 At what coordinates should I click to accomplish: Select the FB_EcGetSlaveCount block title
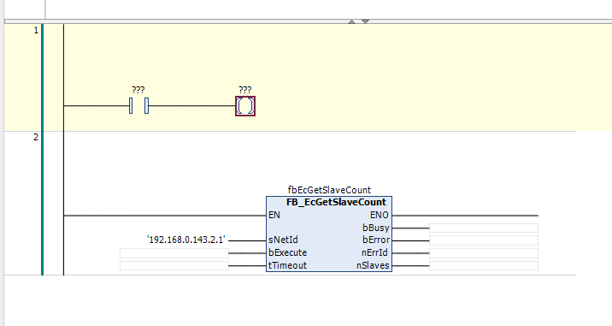click(x=336, y=202)
